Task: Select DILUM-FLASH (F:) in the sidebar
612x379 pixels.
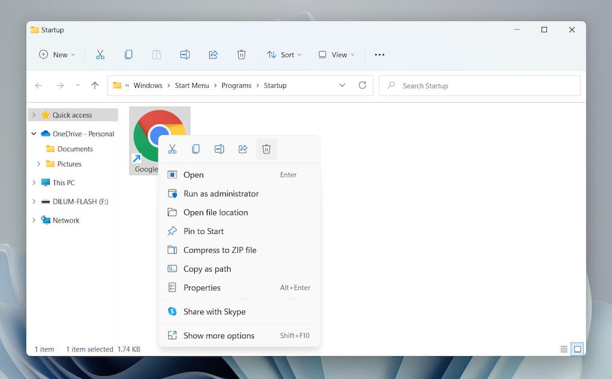Action: point(81,202)
